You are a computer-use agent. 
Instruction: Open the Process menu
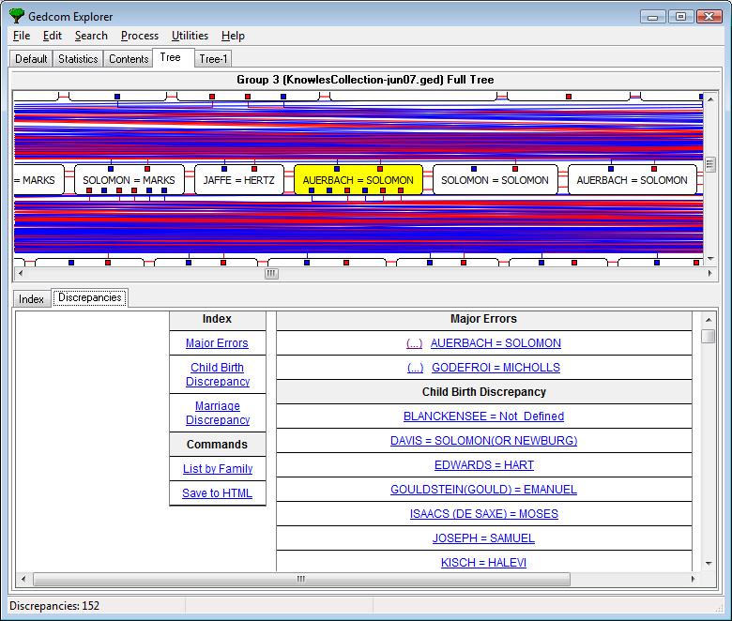140,36
